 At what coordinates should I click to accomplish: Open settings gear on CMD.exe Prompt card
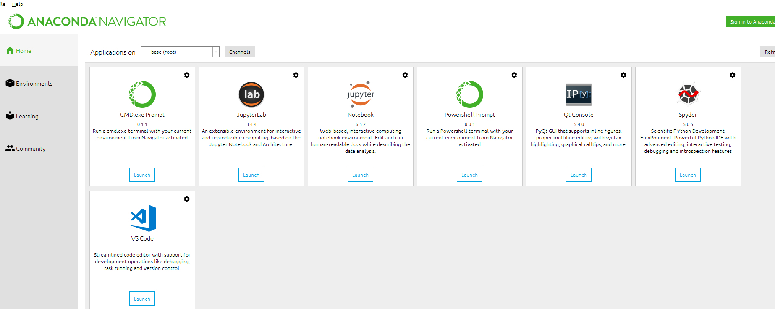coord(187,75)
